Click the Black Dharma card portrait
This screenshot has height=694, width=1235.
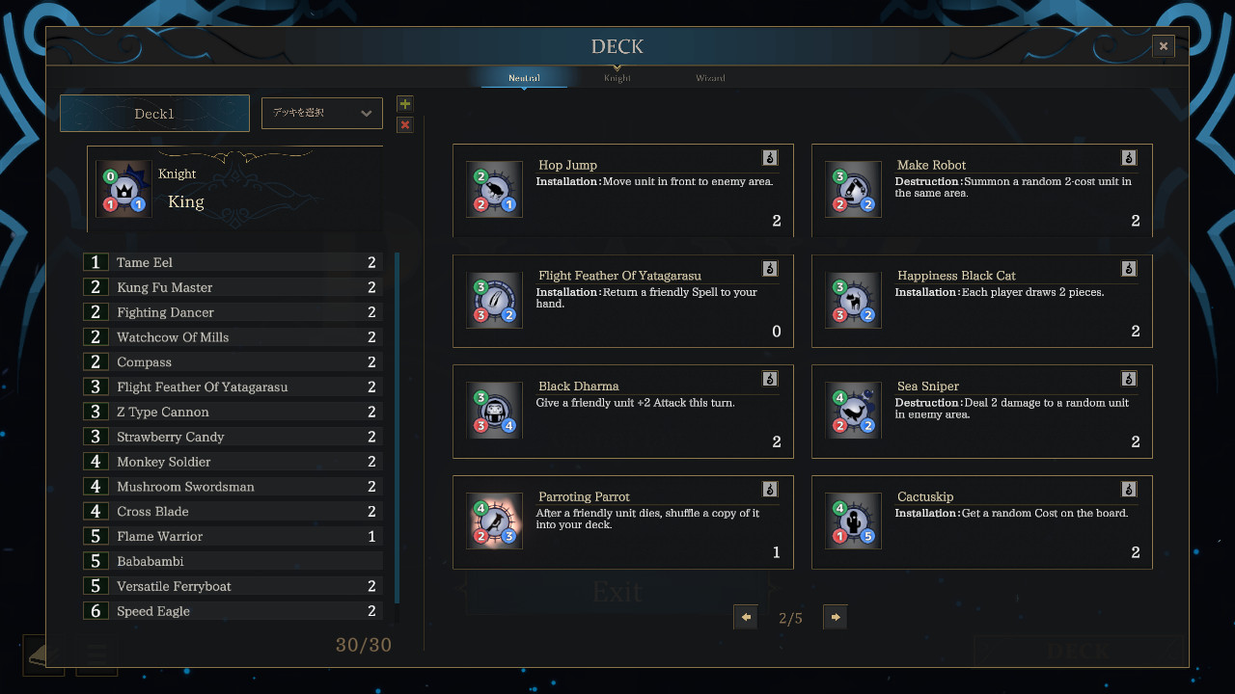pyautogui.click(x=494, y=411)
